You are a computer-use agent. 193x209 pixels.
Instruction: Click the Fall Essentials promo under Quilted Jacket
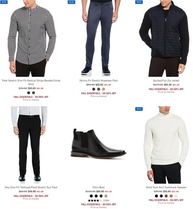click(x=166, y=89)
